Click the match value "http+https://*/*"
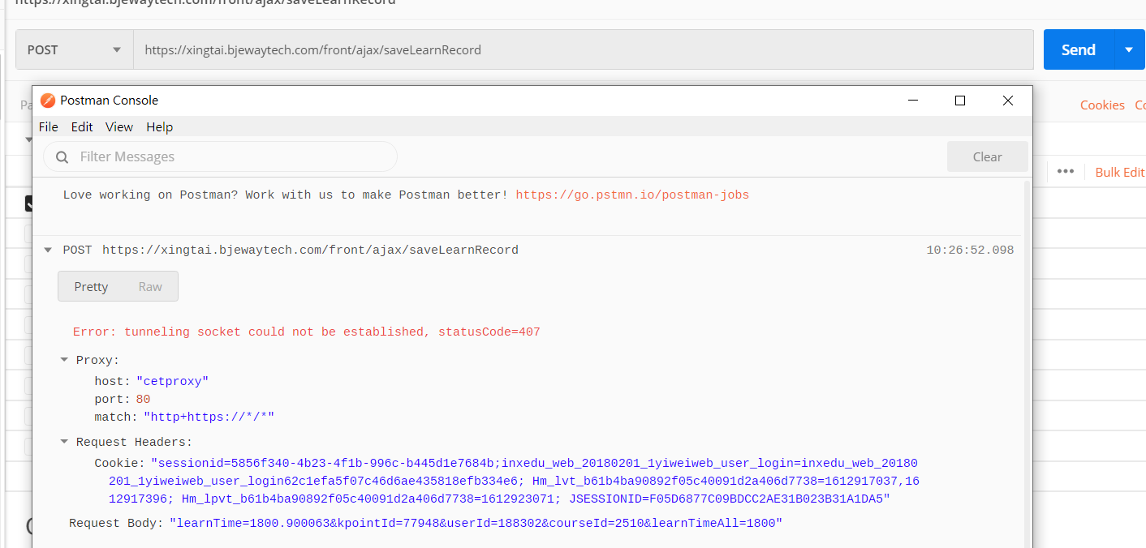Viewport: 1146px width, 548px height. coord(209,417)
